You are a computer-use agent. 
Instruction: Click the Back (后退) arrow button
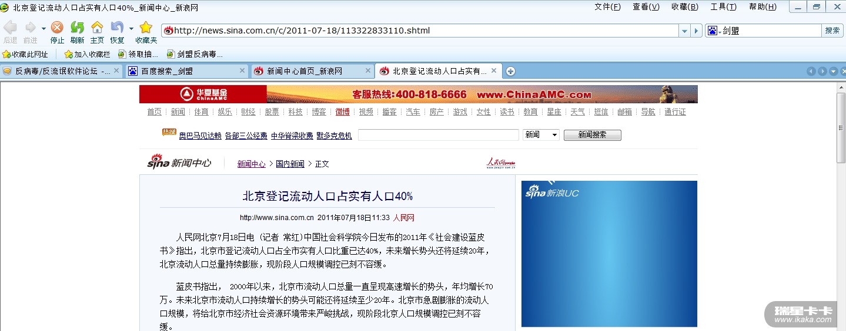(10, 28)
